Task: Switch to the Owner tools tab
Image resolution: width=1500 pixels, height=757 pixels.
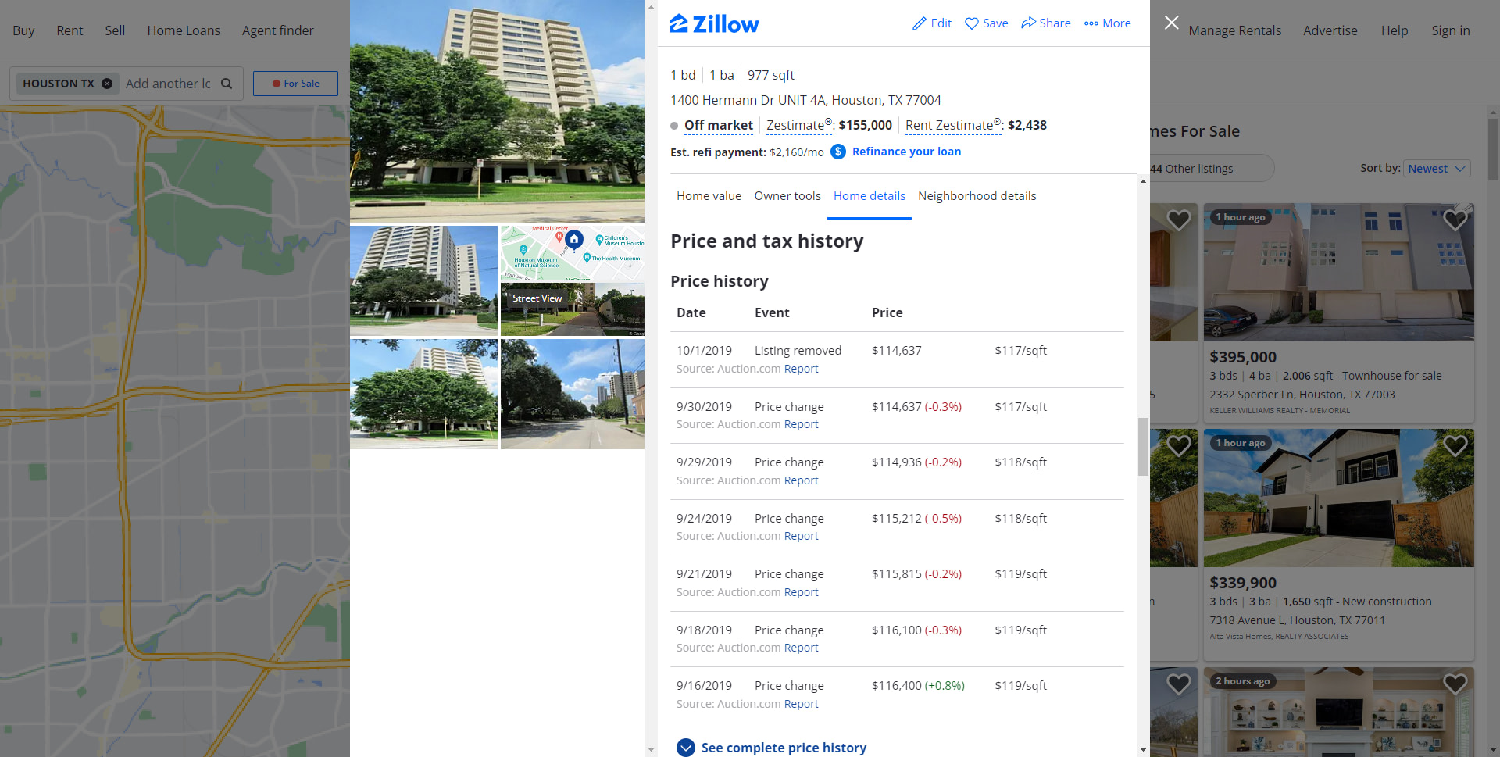Action: pyautogui.click(x=787, y=196)
